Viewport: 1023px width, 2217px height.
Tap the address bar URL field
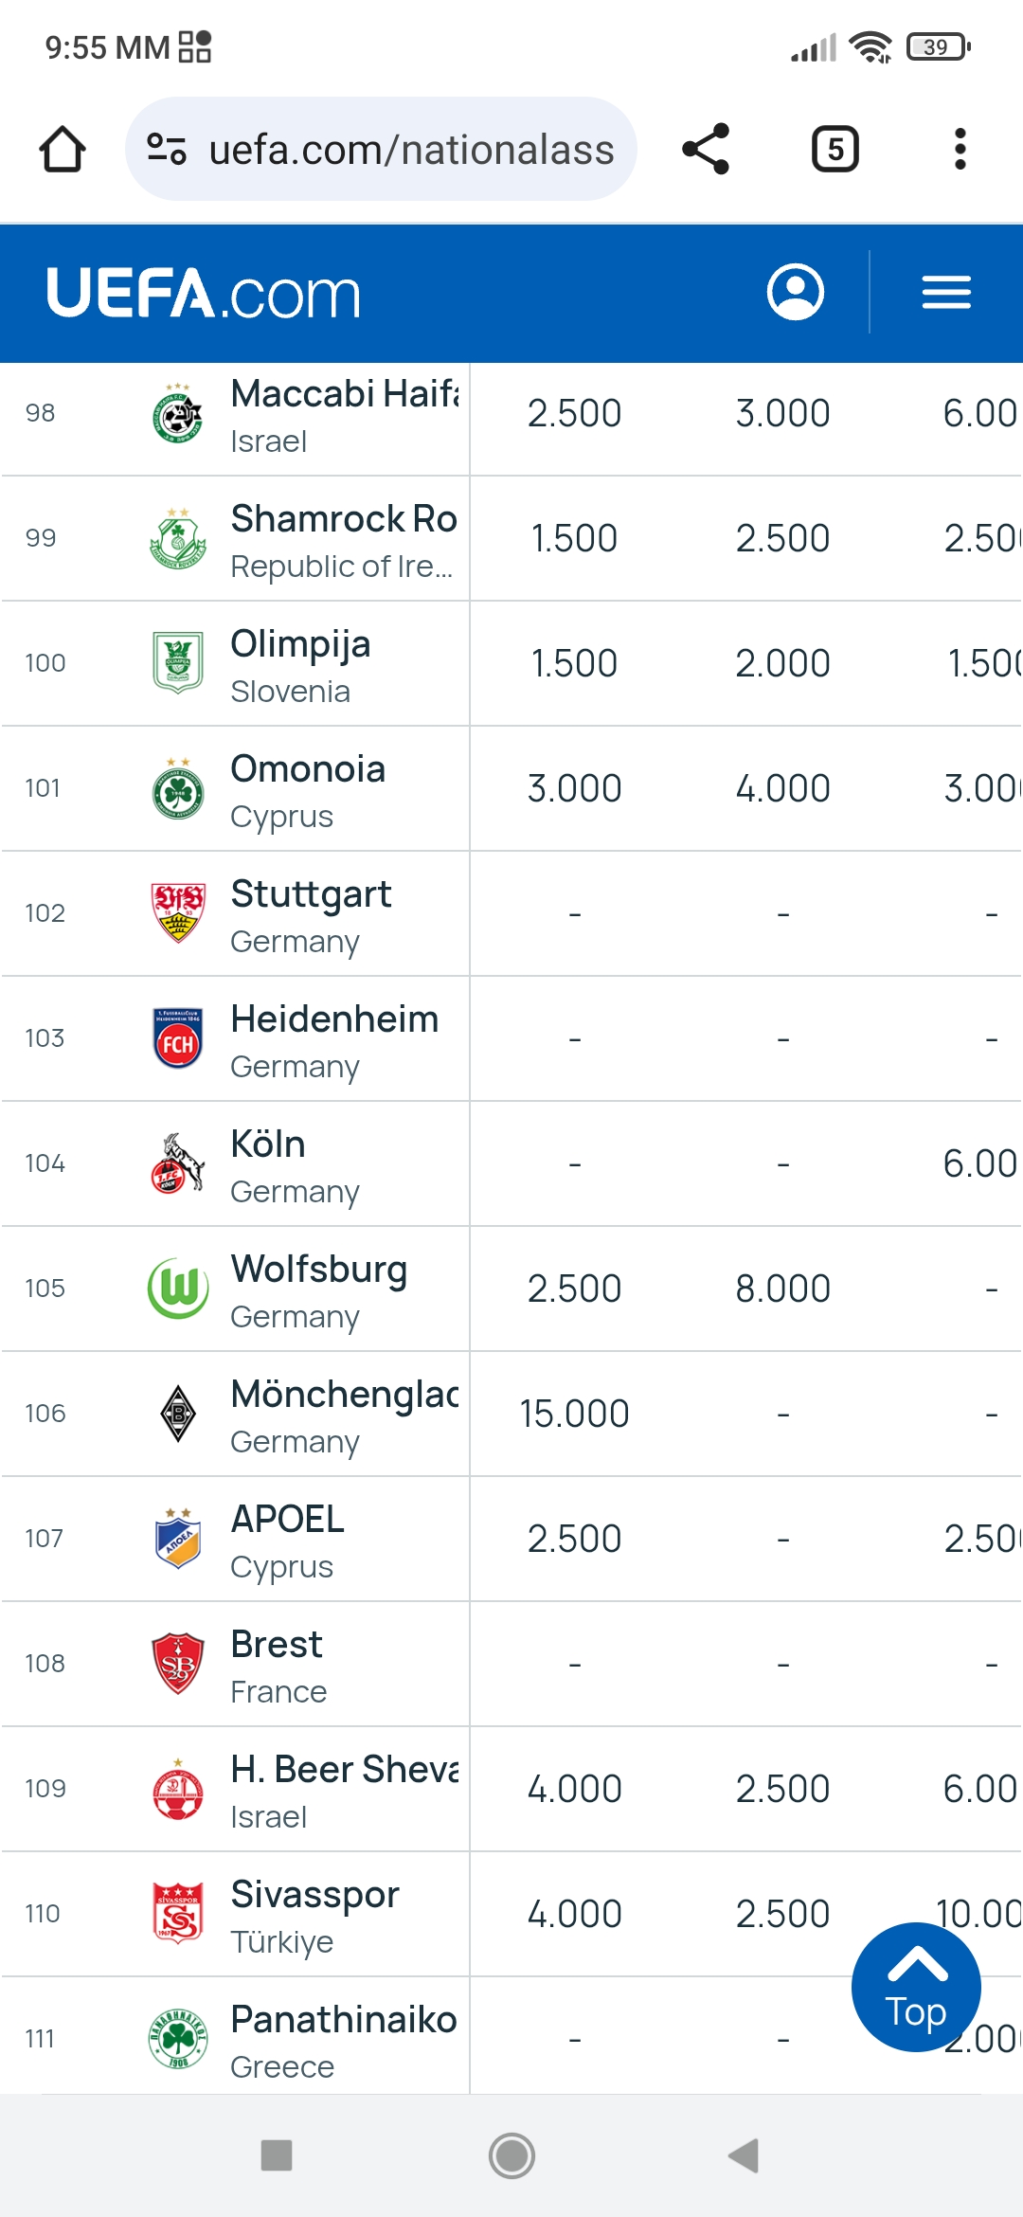point(411,150)
